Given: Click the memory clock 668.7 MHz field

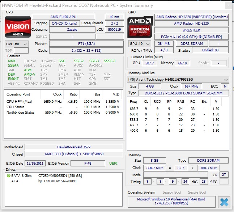Looking at the screenshot, I should click(154, 168).
